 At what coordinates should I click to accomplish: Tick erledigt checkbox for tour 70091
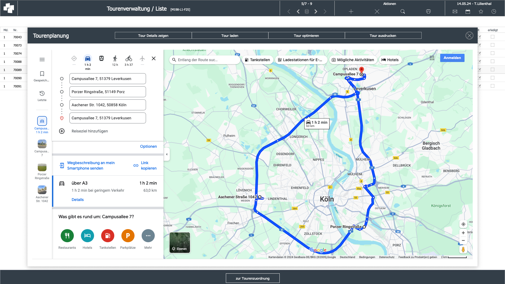coord(492,86)
